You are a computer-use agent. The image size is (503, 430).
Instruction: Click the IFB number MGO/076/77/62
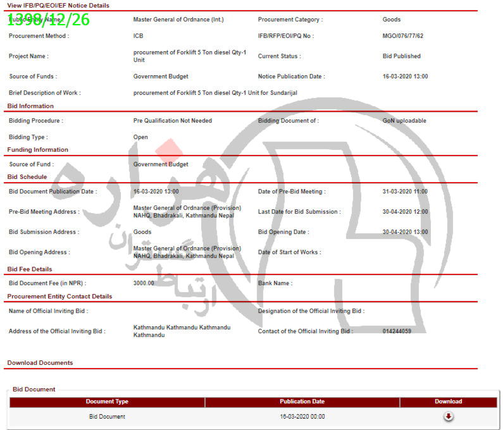point(403,36)
